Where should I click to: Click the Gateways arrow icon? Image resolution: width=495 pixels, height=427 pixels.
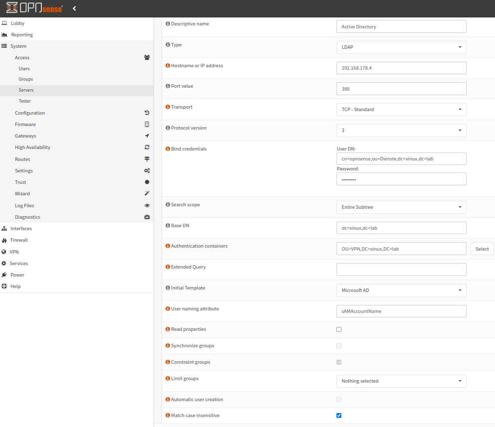click(147, 136)
